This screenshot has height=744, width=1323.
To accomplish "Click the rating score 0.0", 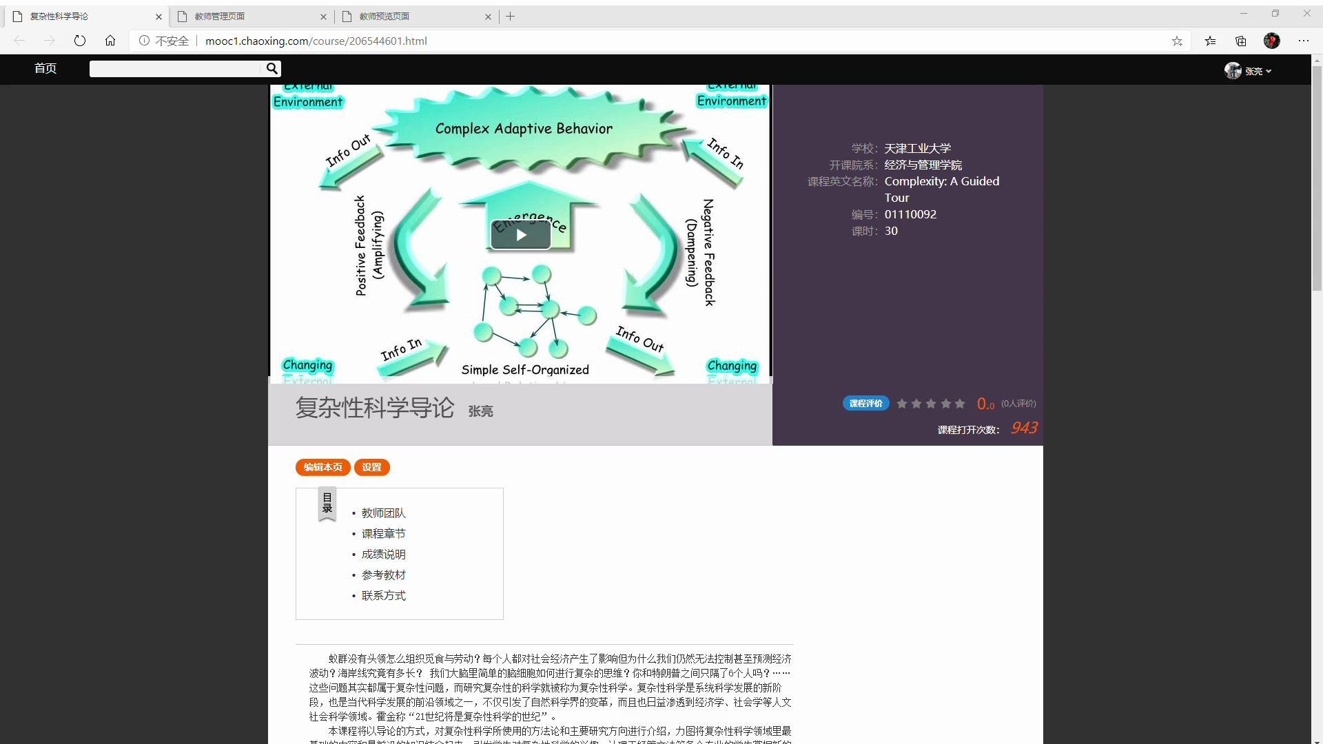I will 986,404.
